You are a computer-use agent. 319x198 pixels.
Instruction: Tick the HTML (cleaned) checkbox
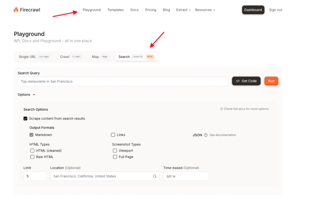pos(32,151)
